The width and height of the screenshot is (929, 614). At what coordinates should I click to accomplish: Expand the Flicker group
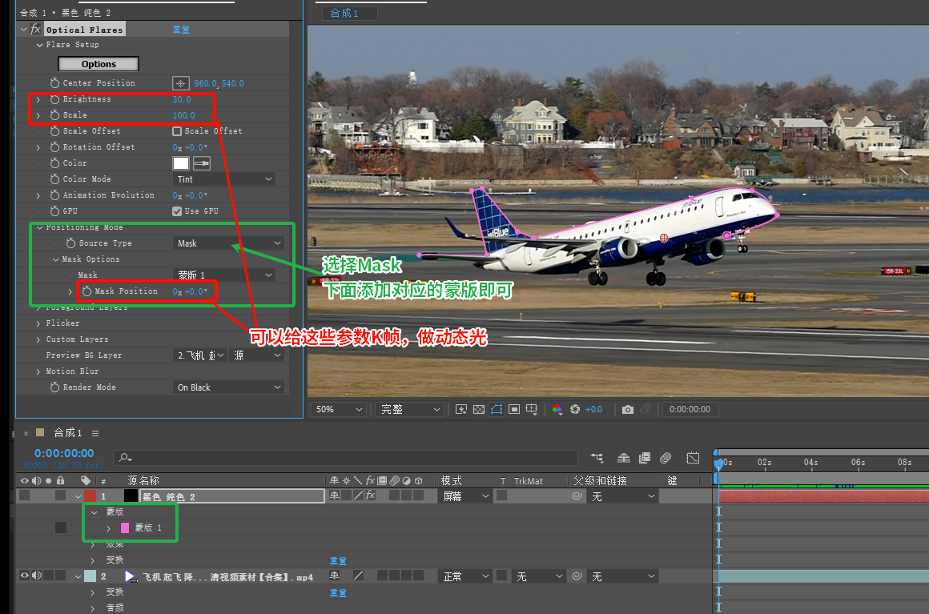(x=38, y=323)
